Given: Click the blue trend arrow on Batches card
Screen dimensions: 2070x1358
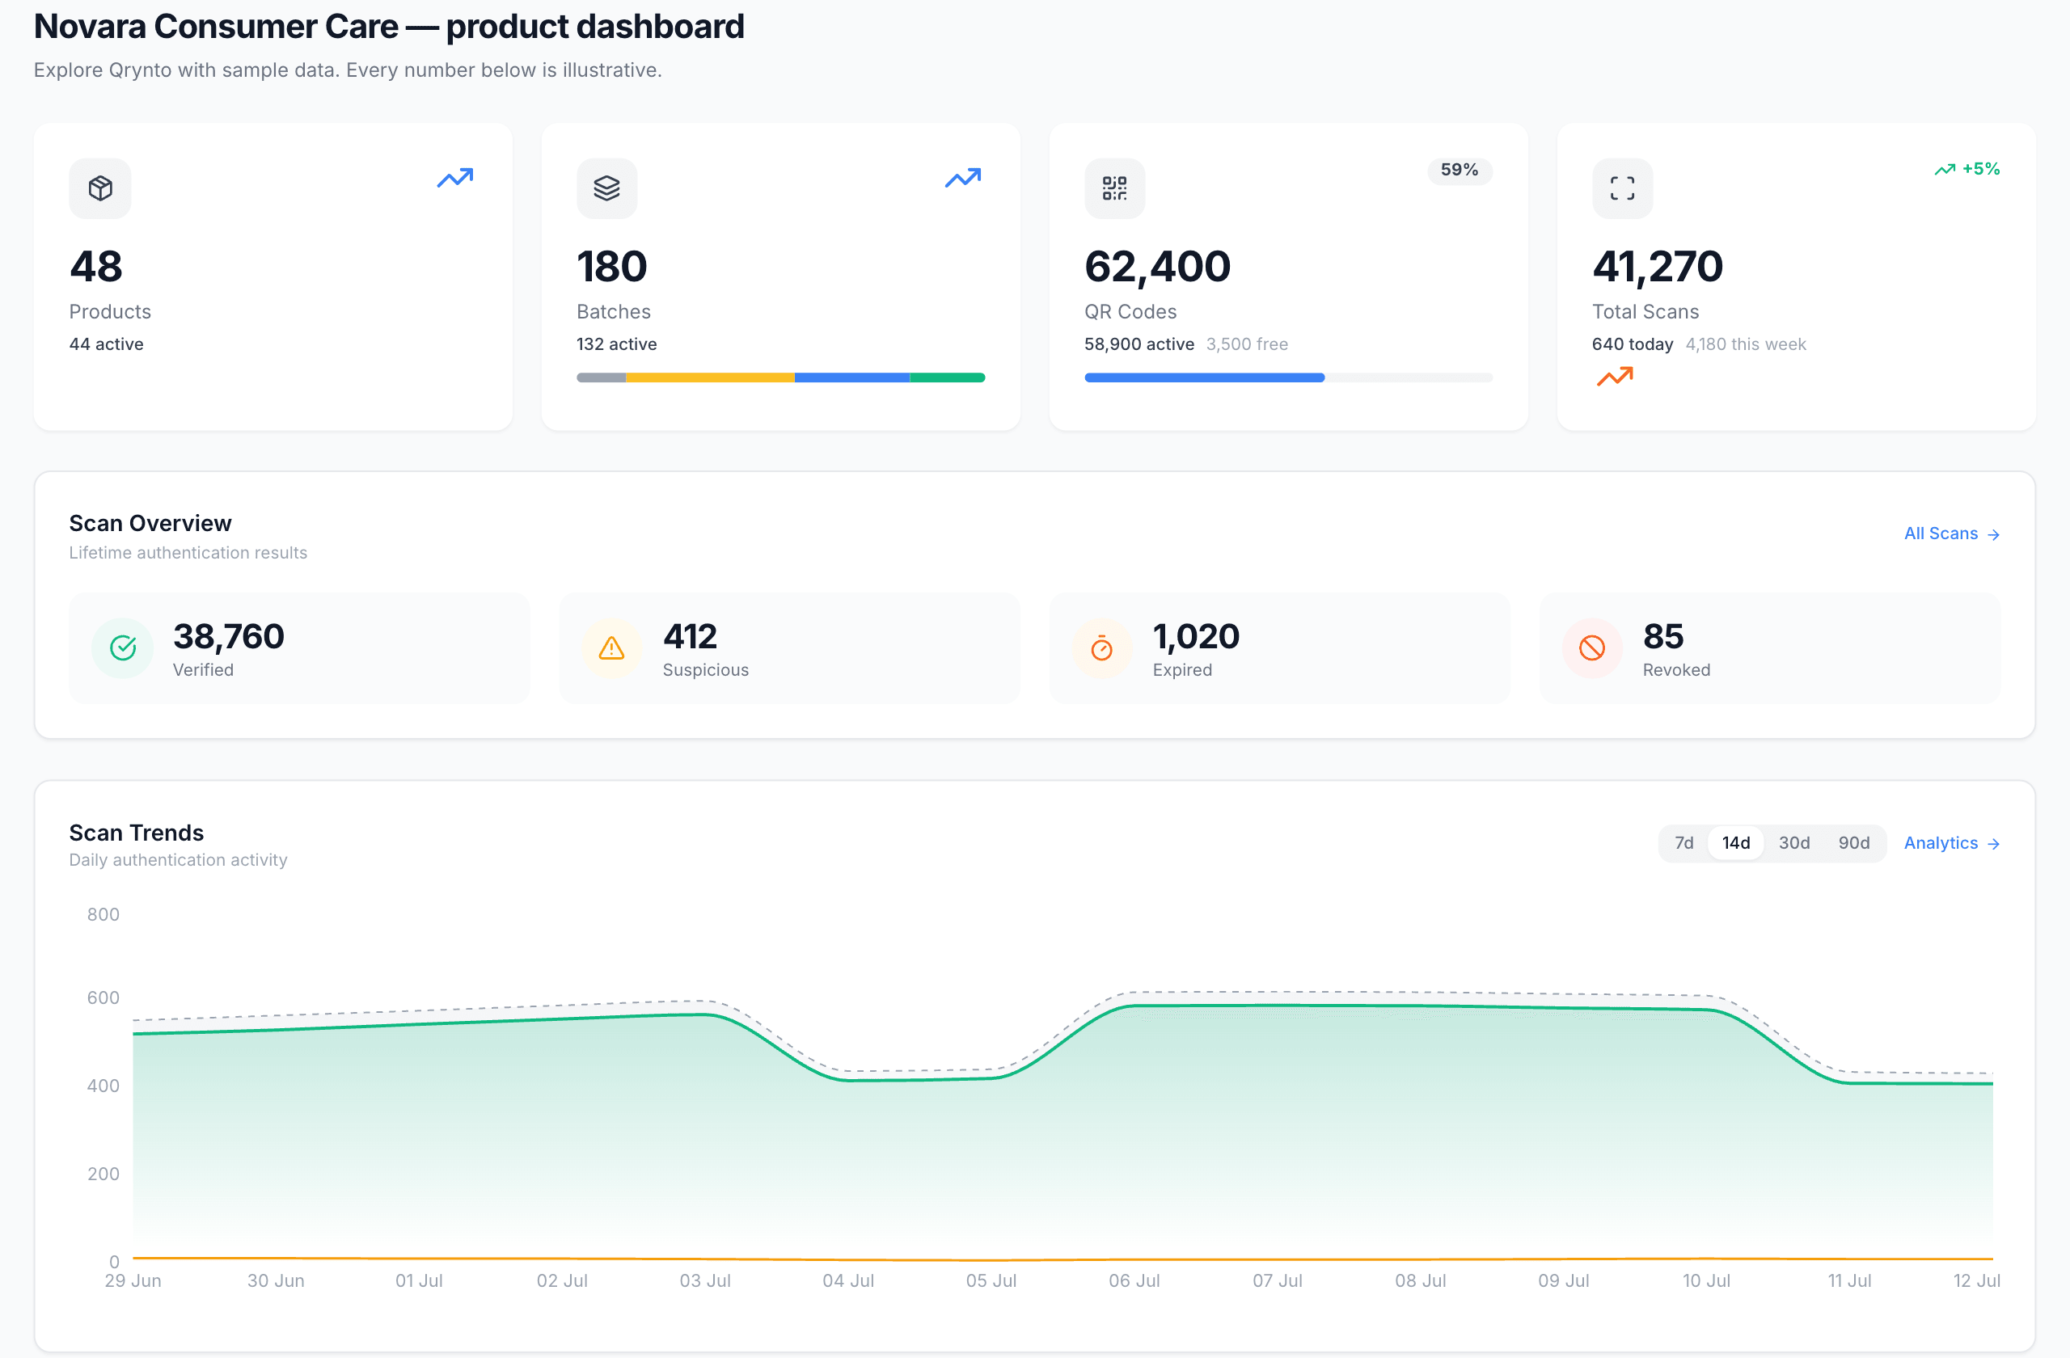Looking at the screenshot, I should click(x=963, y=178).
